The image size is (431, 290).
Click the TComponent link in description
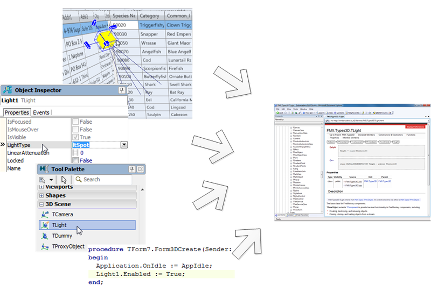(x=352, y=207)
